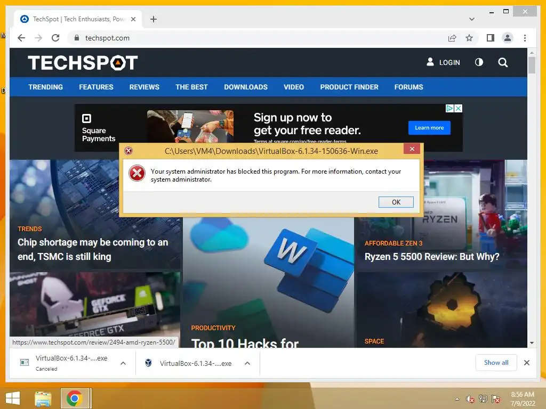Viewport: 546px width, 409px height.
Task: Open FORUMS nav item
Action: (408, 87)
